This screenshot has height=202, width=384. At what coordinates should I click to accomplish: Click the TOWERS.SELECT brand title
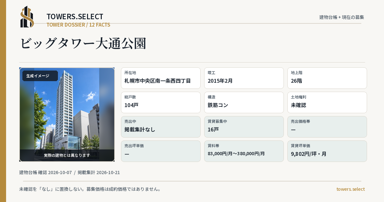[75, 17]
